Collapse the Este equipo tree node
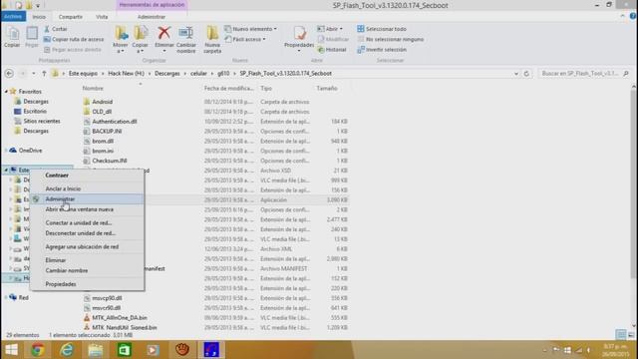The height and width of the screenshot is (359, 638). pyautogui.click(x=6, y=170)
